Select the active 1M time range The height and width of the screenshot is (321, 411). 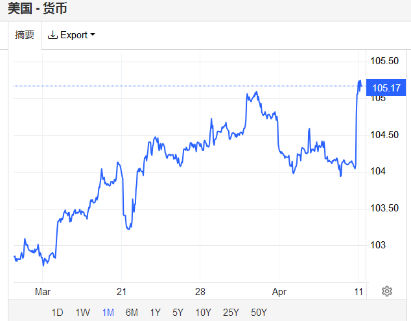tap(108, 313)
